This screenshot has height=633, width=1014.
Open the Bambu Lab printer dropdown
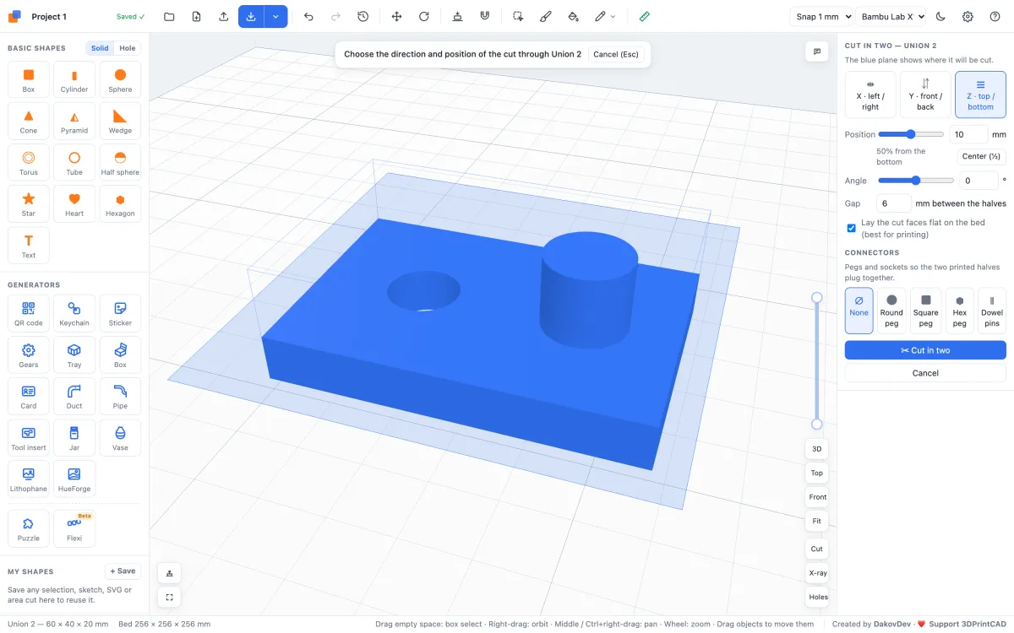891,17
